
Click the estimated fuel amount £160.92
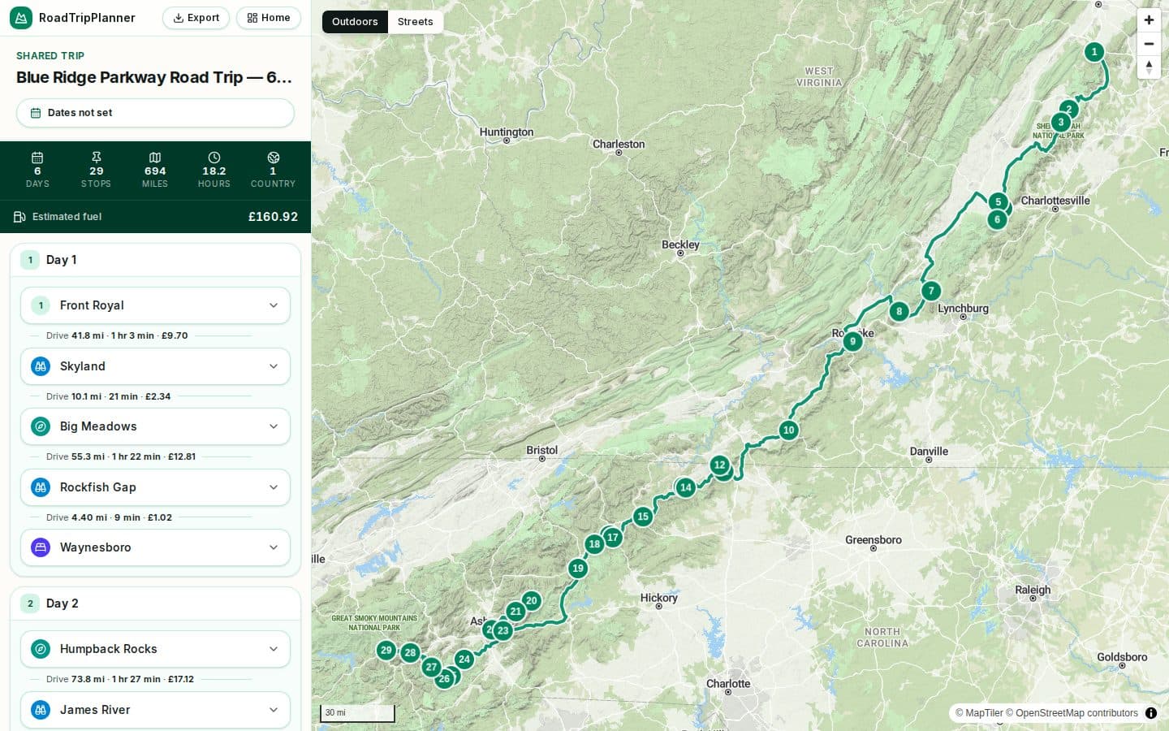point(273,217)
